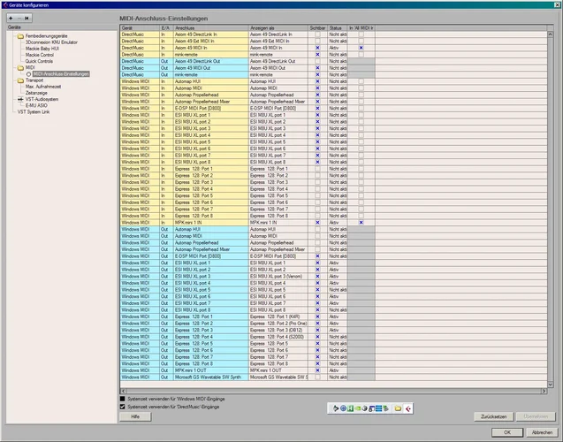Click the Cubase logo in the title bar
563x442 pixels.
[x=4, y=5]
